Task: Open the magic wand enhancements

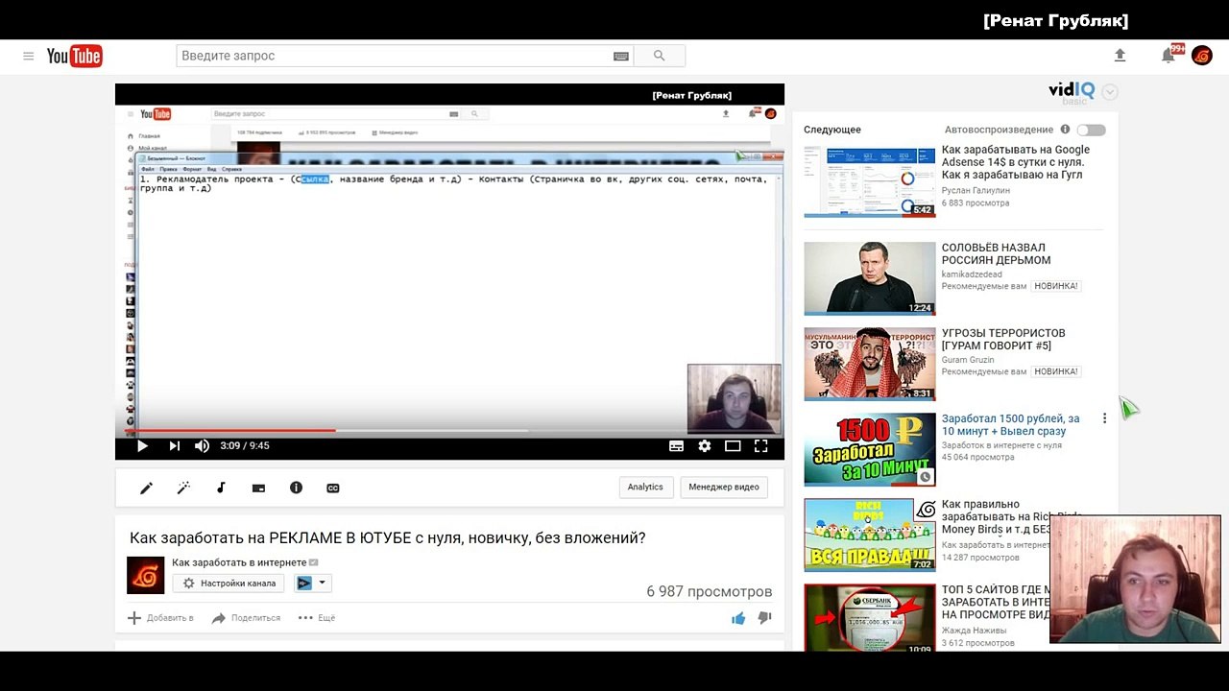Action: [183, 488]
